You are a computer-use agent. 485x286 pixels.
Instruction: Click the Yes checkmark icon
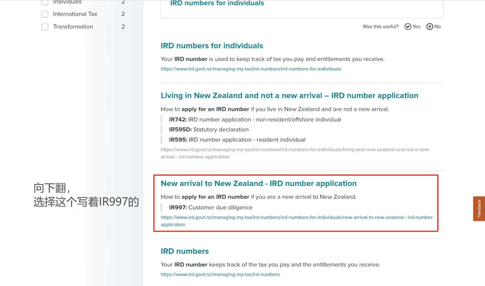[408, 26]
